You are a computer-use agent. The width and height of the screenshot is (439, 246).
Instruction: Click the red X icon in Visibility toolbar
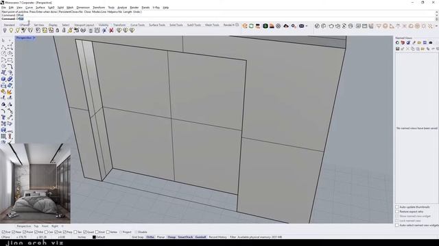click(x=111, y=30)
